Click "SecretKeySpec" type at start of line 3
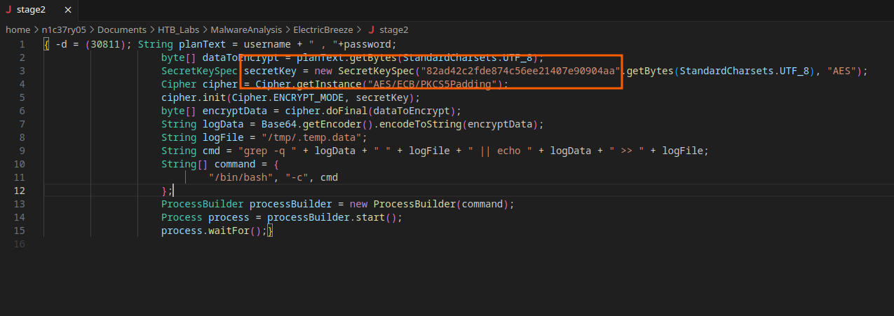This screenshot has width=894, height=316. click(199, 71)
